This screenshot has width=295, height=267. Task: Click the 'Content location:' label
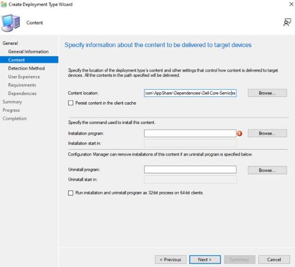pos(83,93)
